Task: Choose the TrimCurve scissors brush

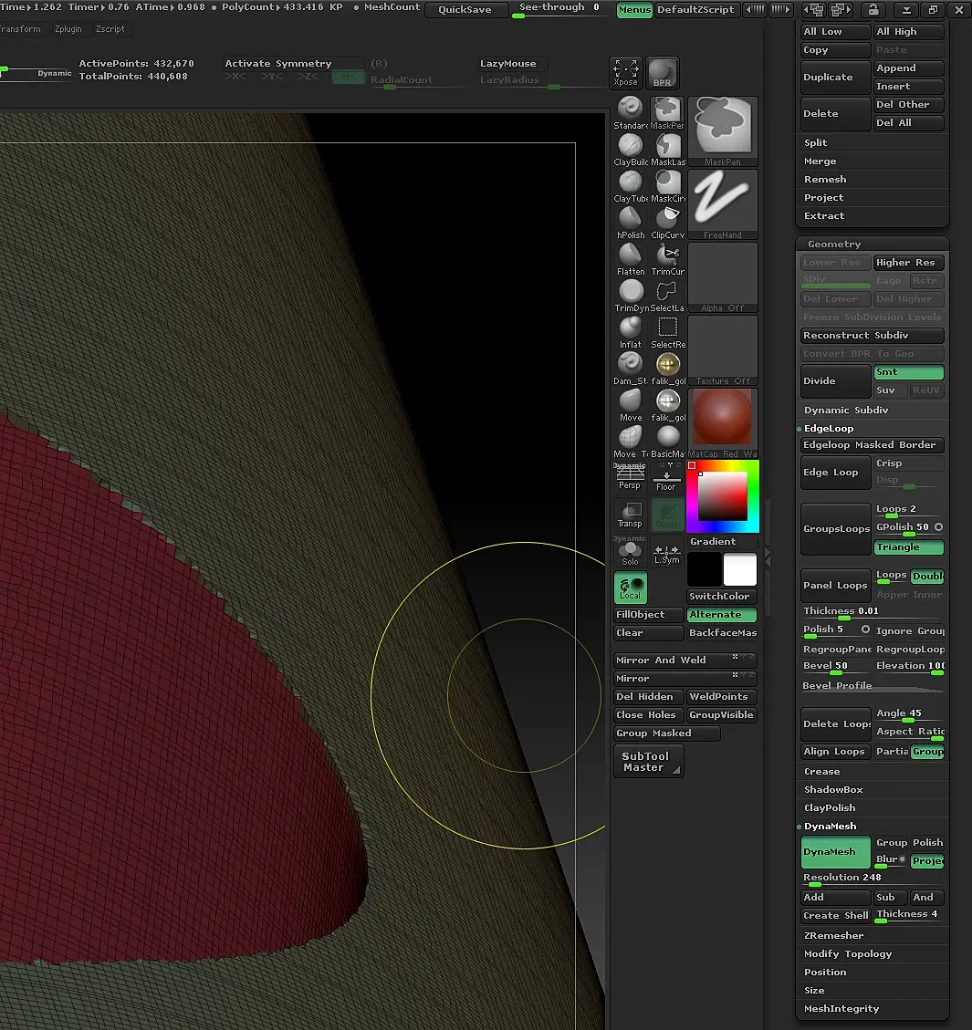Action: (668, 255)
